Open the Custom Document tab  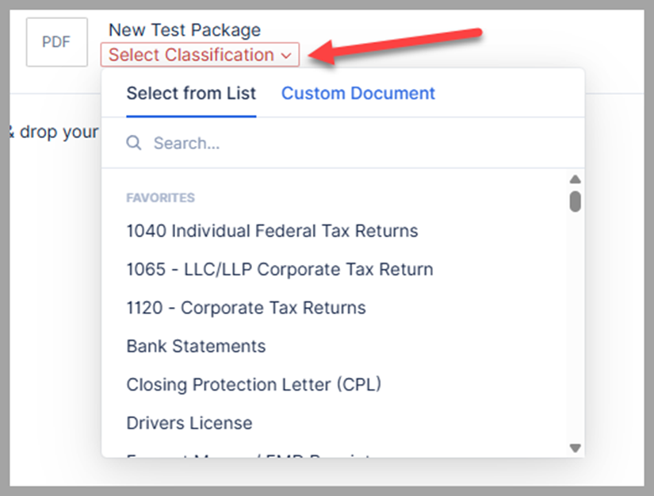[358, 94]
